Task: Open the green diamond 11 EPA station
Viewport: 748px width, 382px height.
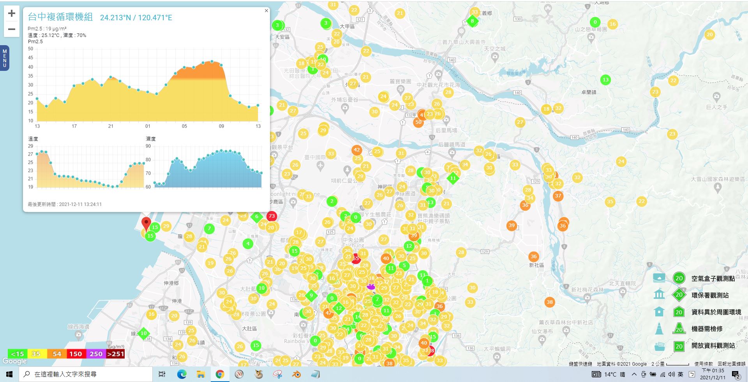Action: click(x=453, y=178)
